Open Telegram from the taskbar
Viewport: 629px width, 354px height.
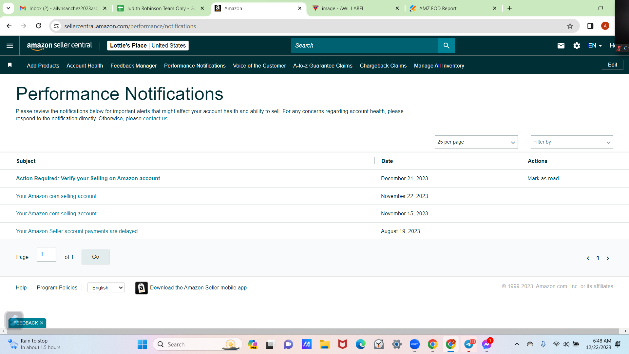(x=469, y=344)
